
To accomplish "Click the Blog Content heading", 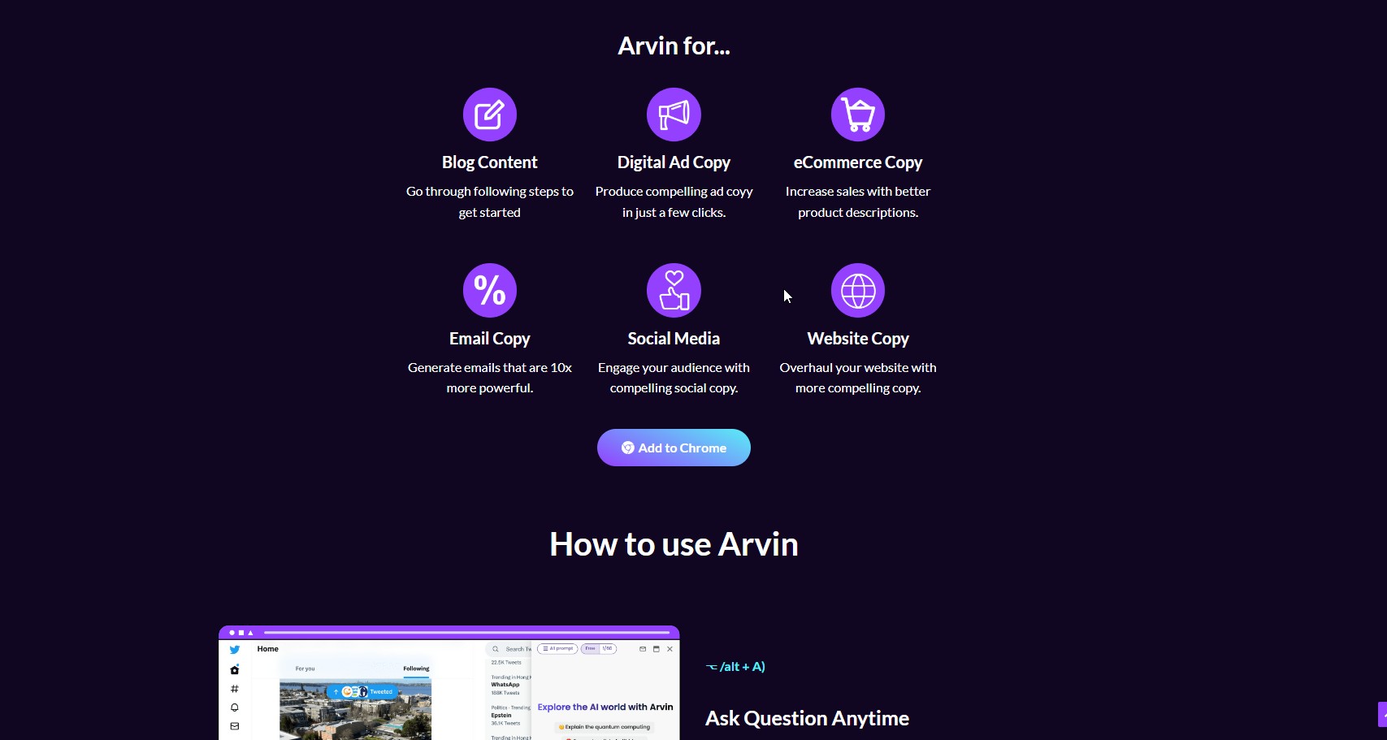I will tap(489, 162).
